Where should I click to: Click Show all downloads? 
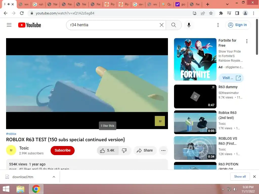coord(240,177)
